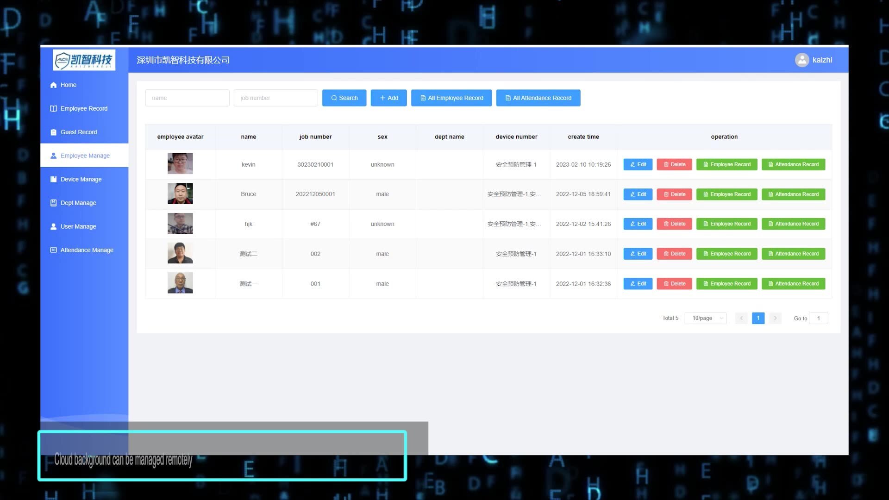Open Employee Record section

(x=84, y=108)
